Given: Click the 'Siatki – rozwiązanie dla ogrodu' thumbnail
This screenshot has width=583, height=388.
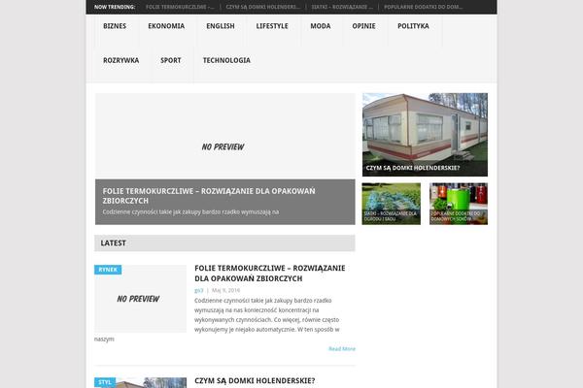Looking at the screenshot, I should (x=391, y=203).
